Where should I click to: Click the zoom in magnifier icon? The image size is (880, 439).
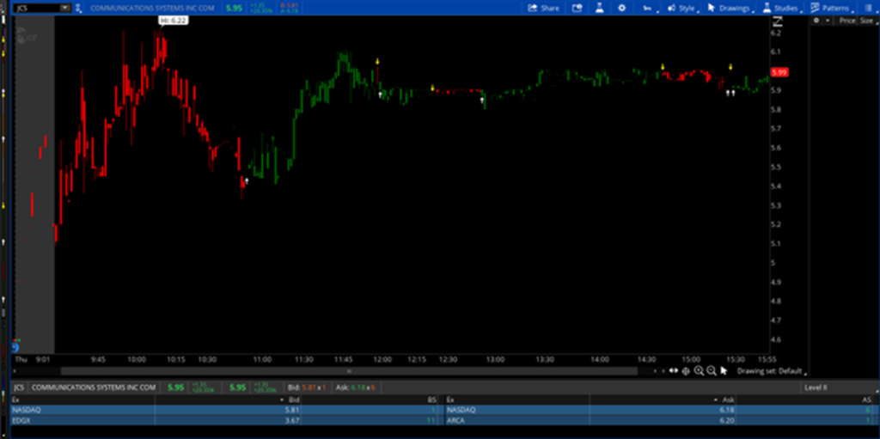click(699, 371)
